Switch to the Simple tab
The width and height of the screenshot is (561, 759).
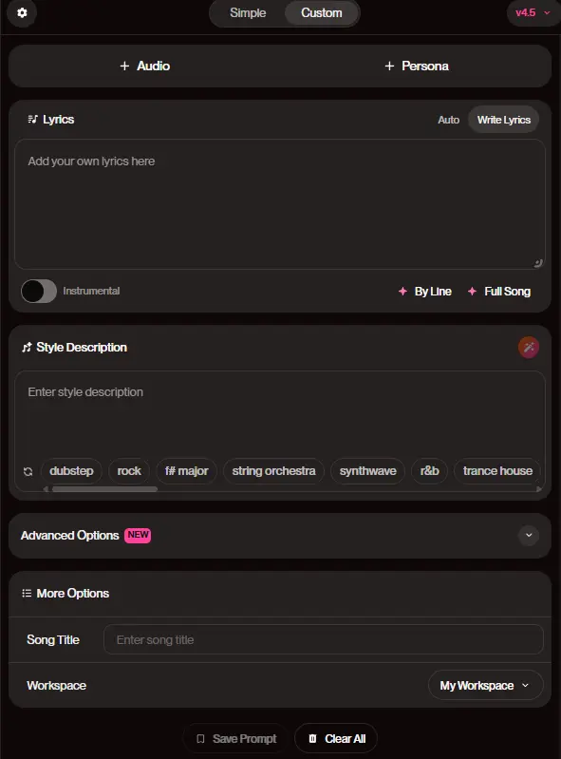coord(248,12)
